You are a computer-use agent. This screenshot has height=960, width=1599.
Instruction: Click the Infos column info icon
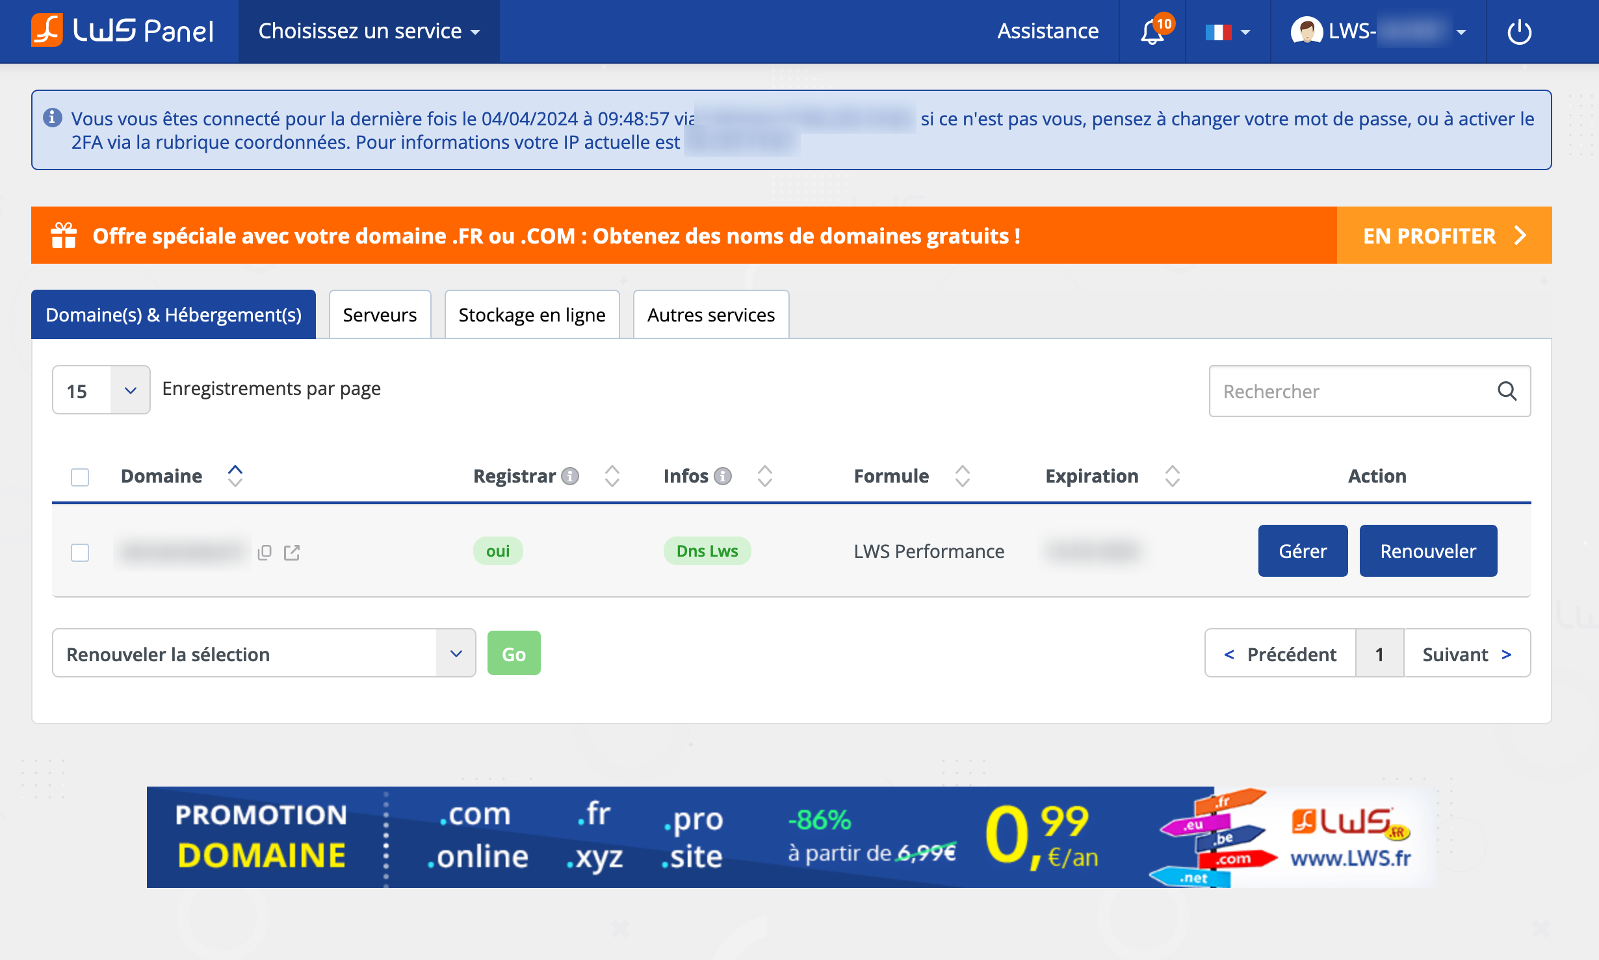723,476
